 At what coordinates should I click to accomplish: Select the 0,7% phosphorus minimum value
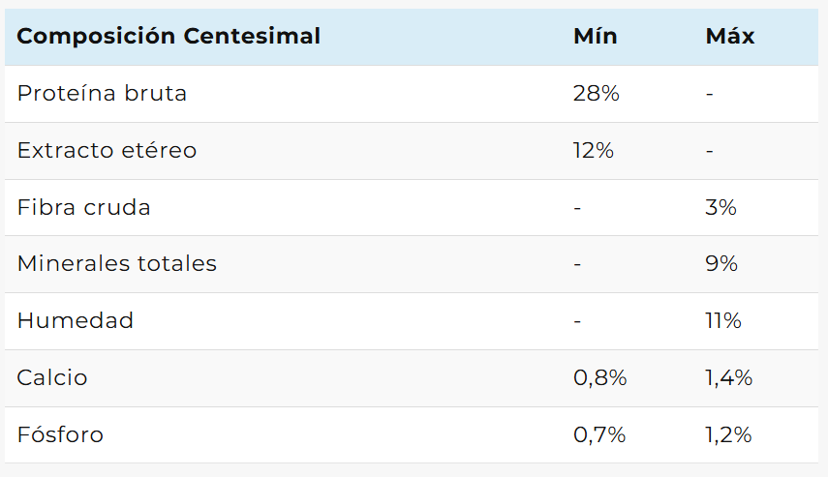click(x=600, y=435)
